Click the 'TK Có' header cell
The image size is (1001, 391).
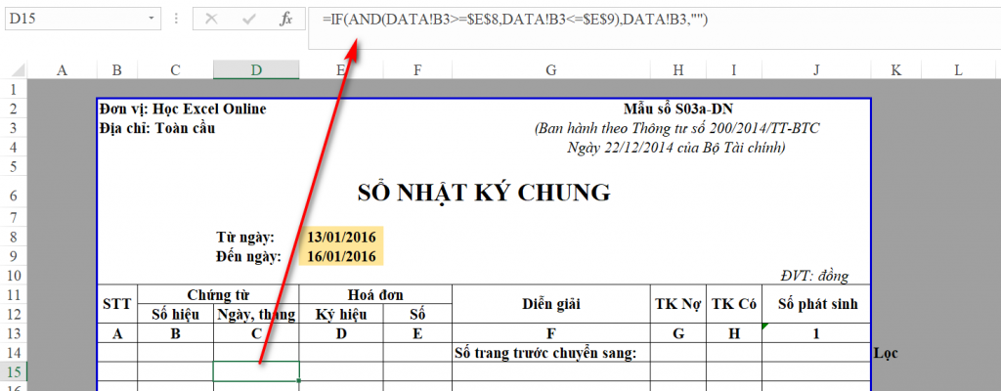(734, 304)
